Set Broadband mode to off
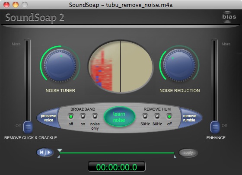The width and height of the screenshot is (242, 175). (x=71, y=117)
